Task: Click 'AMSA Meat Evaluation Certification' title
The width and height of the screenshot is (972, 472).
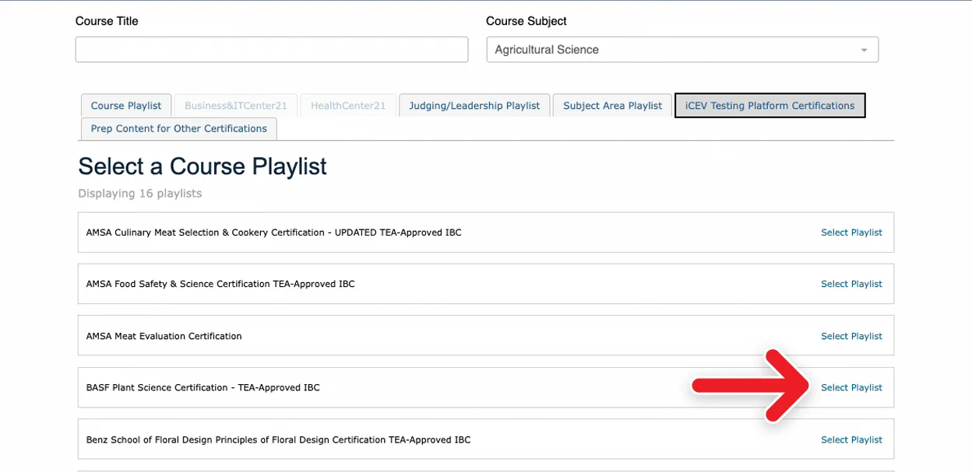Action: (164, 336)
